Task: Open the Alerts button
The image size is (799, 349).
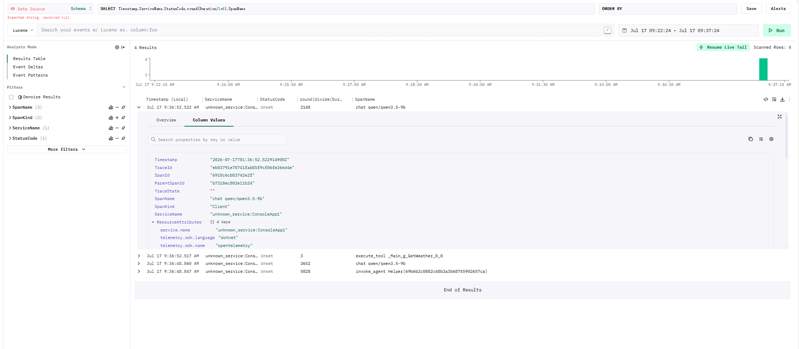Action: [x=778, y=9]
